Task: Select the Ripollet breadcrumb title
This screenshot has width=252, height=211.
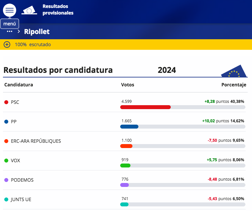Action: (37, 32)
